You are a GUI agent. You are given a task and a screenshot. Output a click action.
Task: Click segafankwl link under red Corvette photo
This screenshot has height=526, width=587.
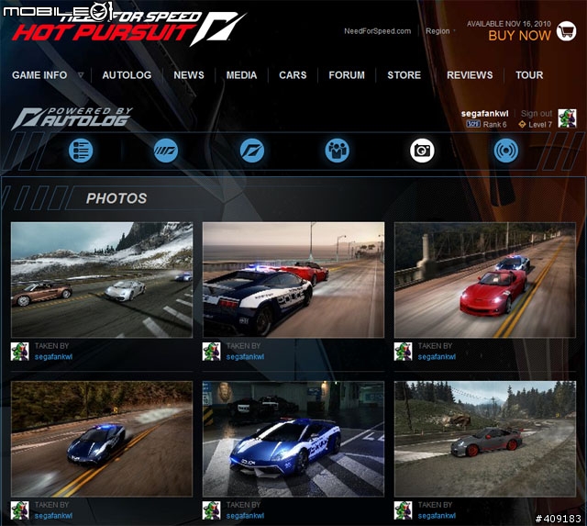coord(437,357)
